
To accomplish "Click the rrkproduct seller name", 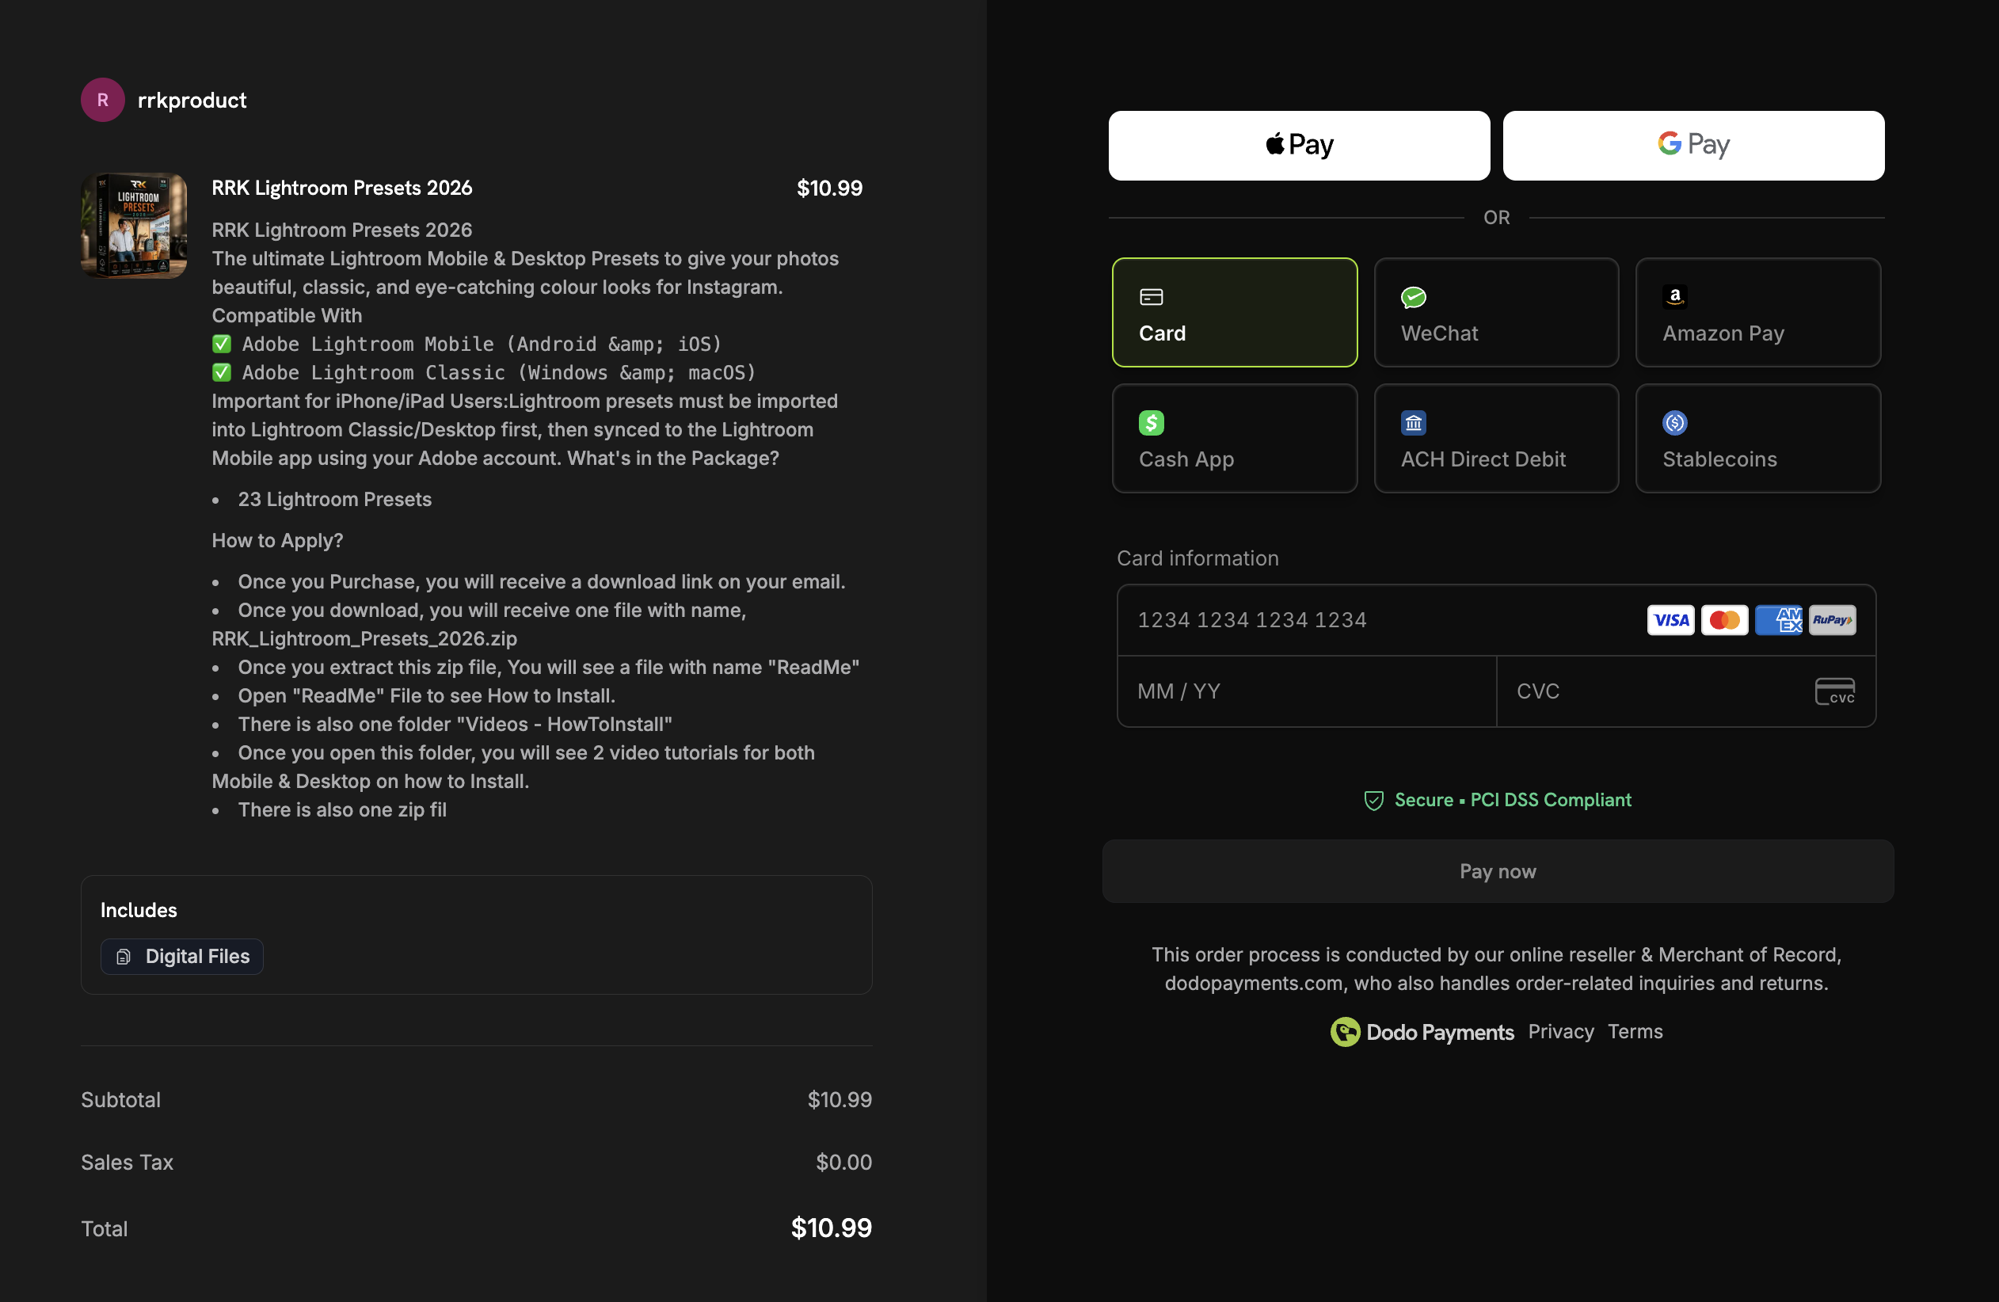I will tap(192, 100).
